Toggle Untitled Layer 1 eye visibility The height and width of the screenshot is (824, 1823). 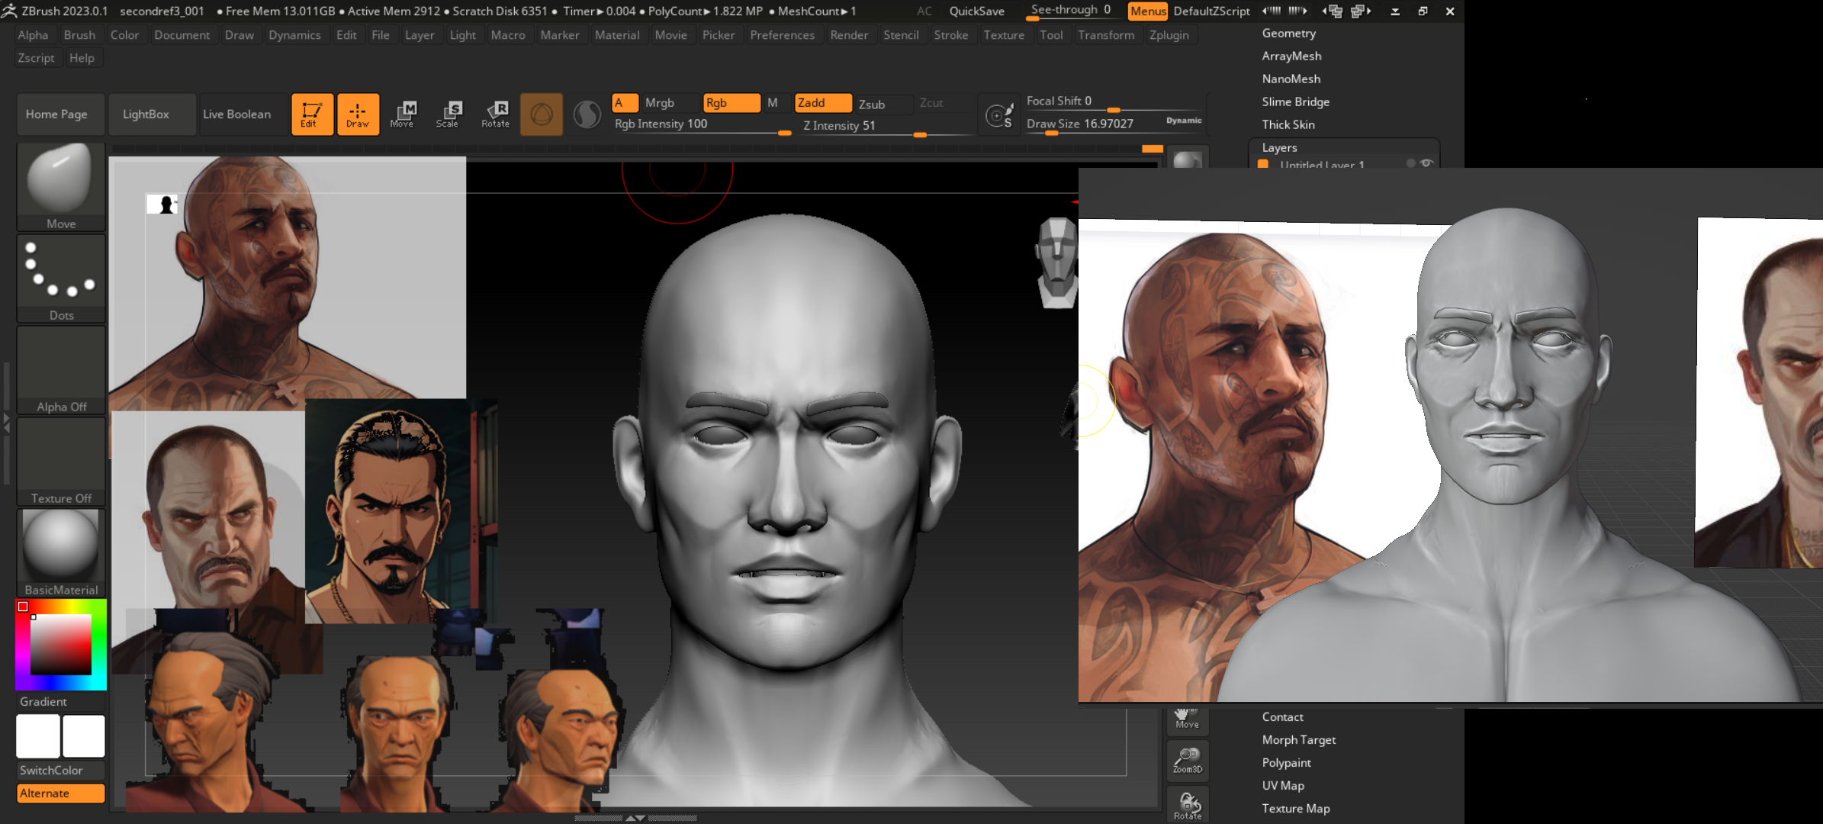pos(1426,163)
